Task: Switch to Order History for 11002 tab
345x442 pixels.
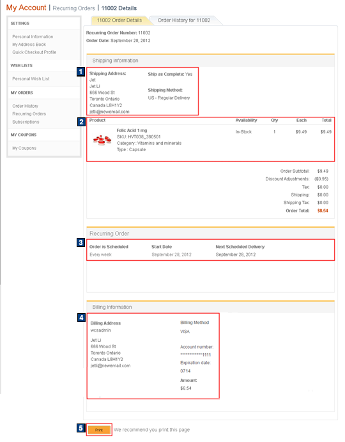Action: pos(184,20)
